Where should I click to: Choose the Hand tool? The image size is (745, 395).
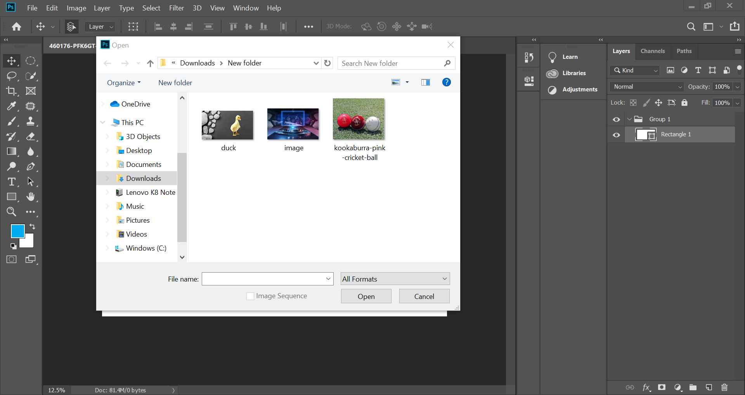(30, 197)
